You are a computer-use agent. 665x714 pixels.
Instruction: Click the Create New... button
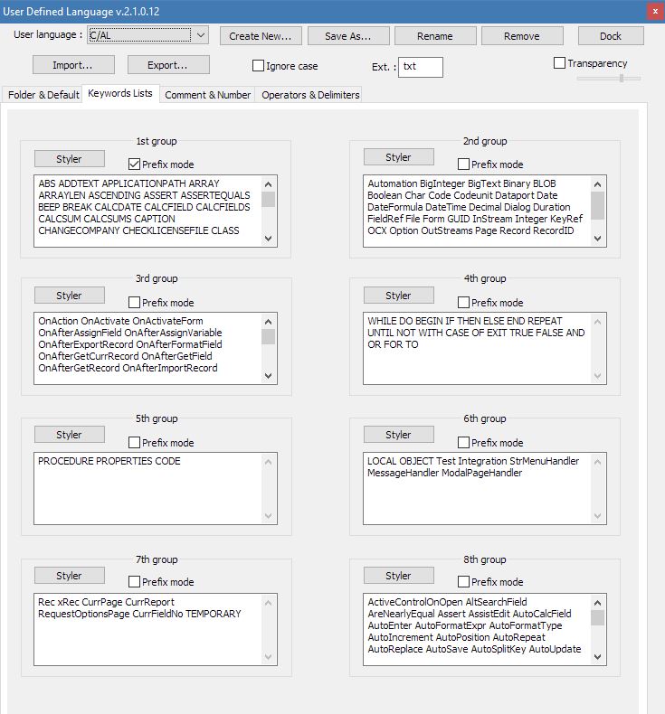click(x=261, y=36)
